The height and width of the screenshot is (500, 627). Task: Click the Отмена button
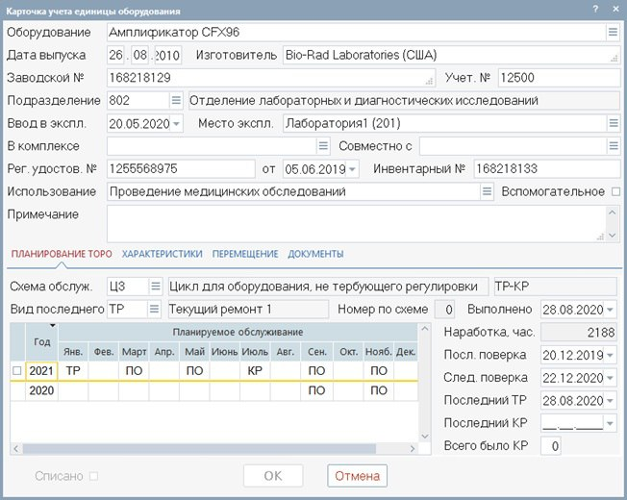pos(357,476)
